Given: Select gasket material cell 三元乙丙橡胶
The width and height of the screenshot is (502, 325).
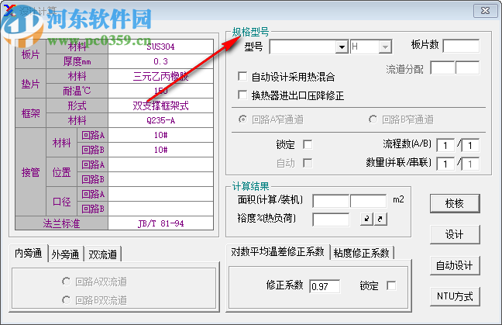Looking at the screenshot, I should click(x=160, y=76).
